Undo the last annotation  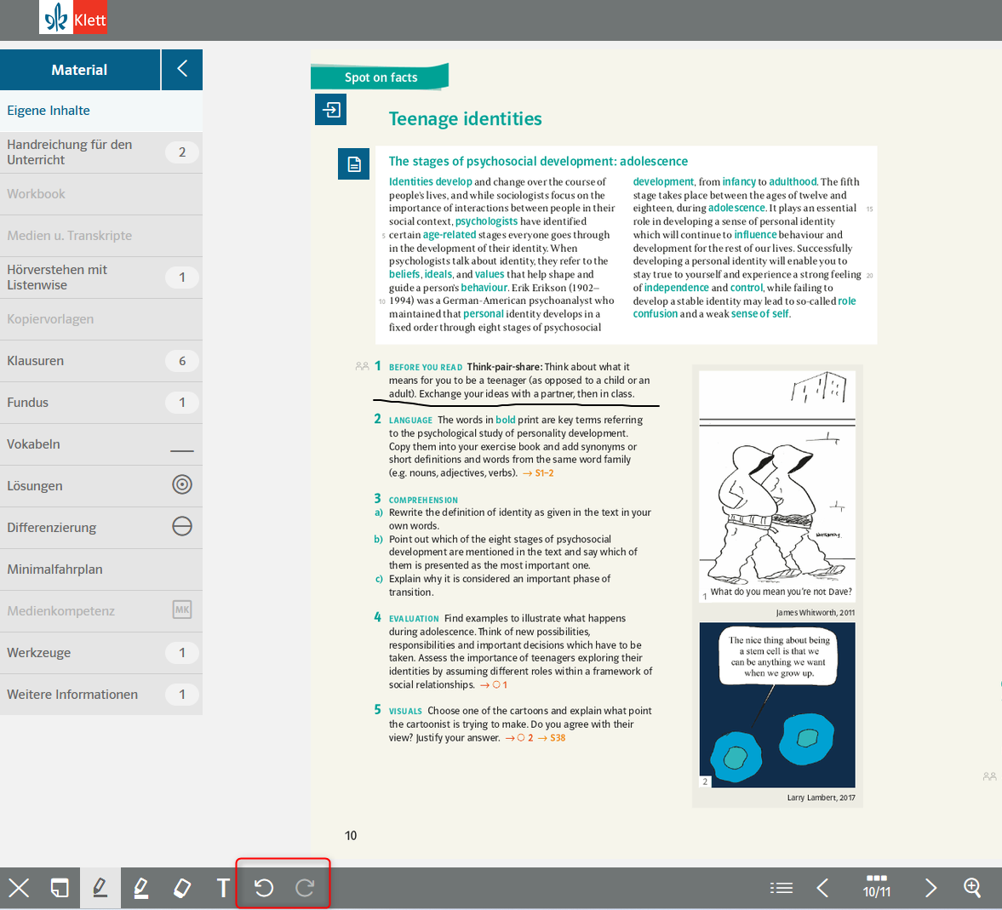(264, 888)
